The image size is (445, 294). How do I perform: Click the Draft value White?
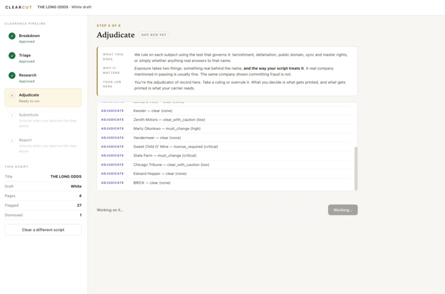(76, 186)
